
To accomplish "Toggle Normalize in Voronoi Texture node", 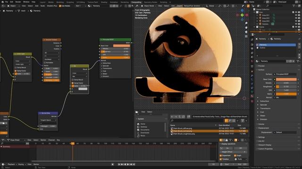I will pyautogui.click(x=45, y=62).
